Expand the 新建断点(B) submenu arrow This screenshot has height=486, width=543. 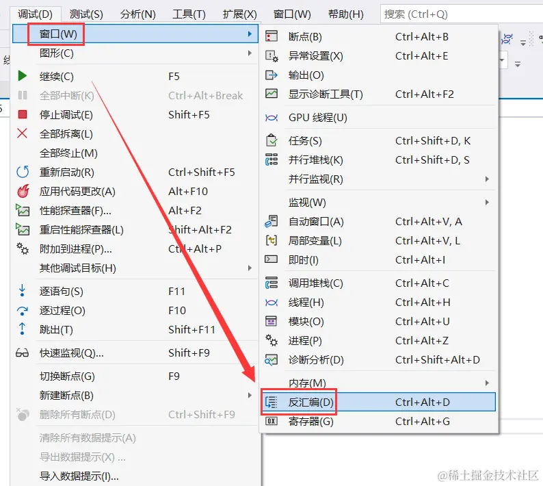pyautogui.click(x=250, y=395)
